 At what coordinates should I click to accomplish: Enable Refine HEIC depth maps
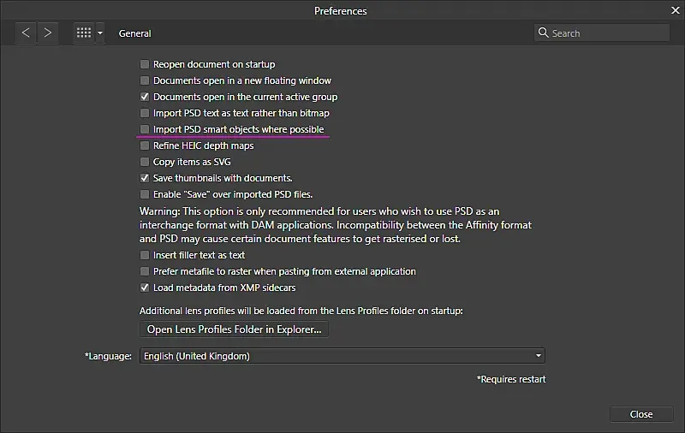tap(145, 145)
